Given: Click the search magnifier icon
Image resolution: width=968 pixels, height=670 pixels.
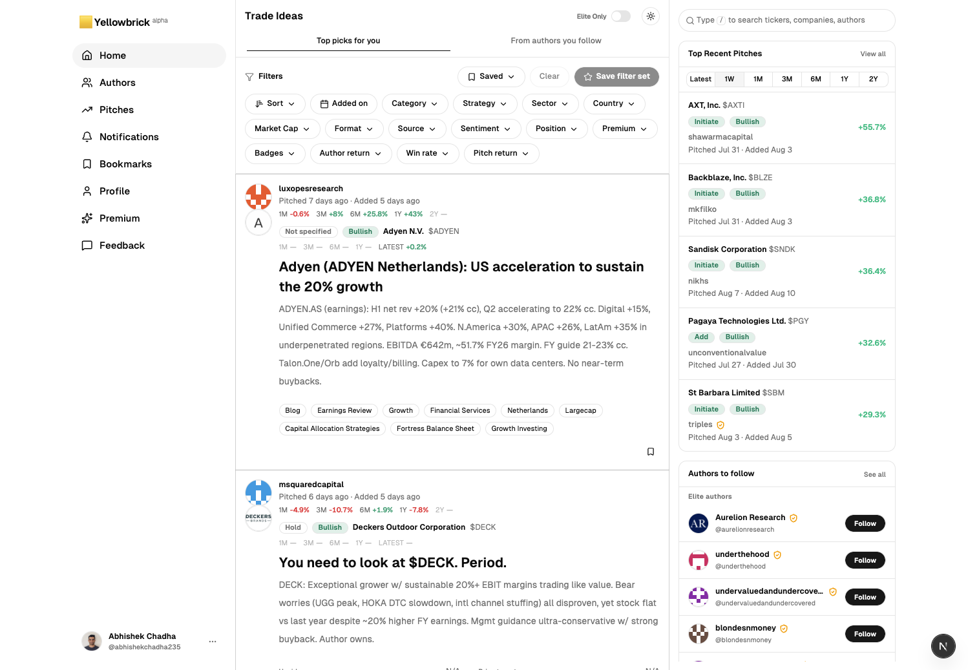Looking at the screenshot, I should coord(690,21).
